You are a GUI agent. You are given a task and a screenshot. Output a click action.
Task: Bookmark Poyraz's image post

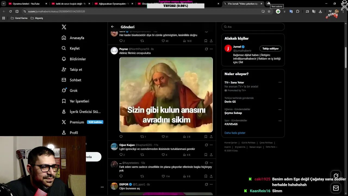pyautogui.click(x=206, y=137)
